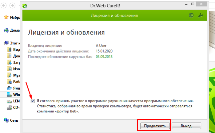The height and width of the screenshot is (133, 215).
Task: Maximize the Dr.Web CureIt! window
Action: 193,4
